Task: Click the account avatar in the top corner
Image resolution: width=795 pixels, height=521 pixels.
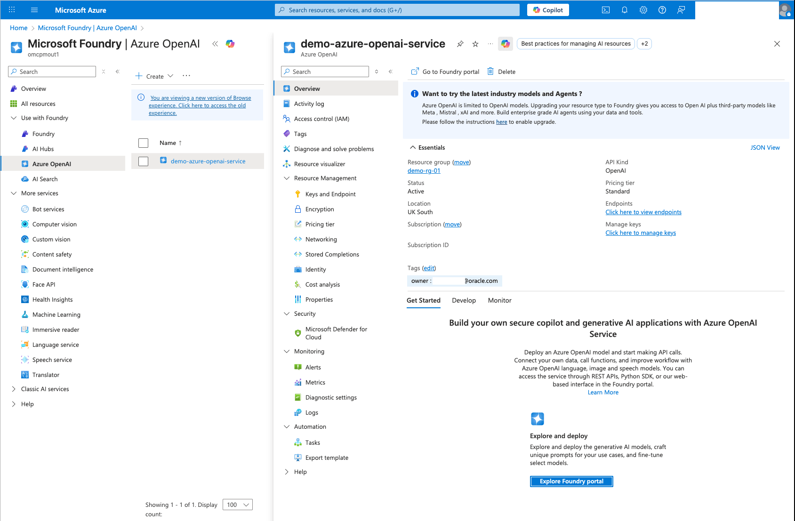Action: point(785,10)
